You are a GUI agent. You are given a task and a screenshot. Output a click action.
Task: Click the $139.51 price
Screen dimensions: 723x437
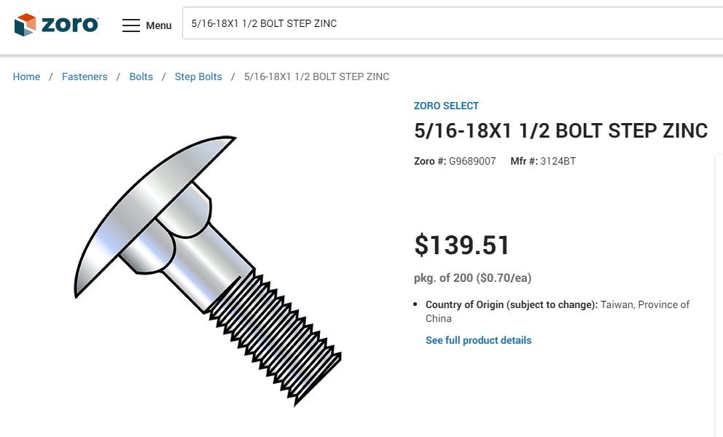pyautogui.click(x=462, y=245)
